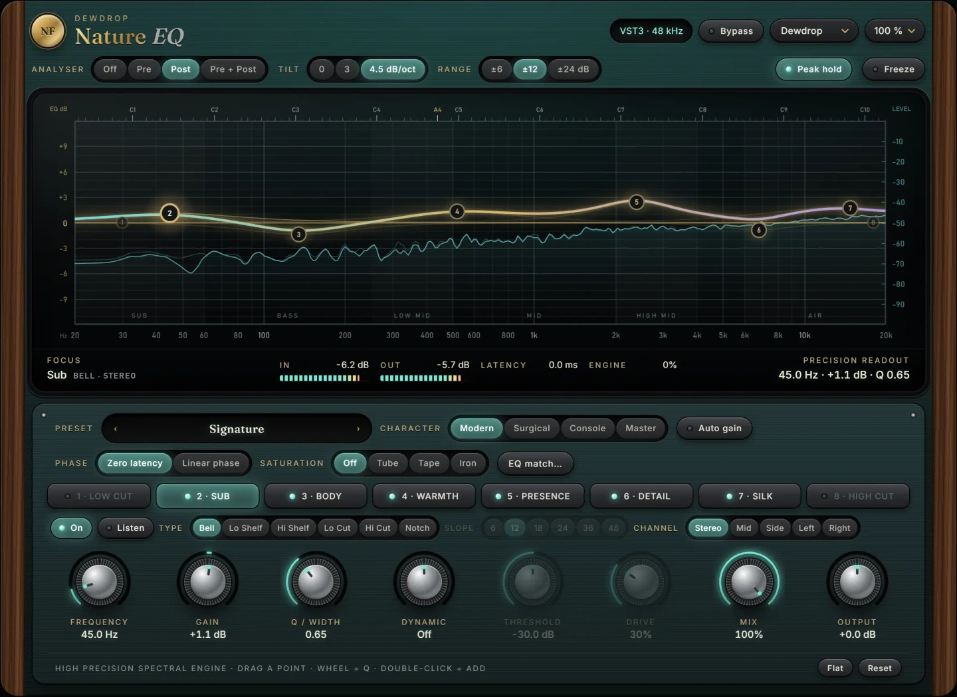Enable Listen for the selected band
This screenshot has width=957, height=697.
tap(126, 528)
